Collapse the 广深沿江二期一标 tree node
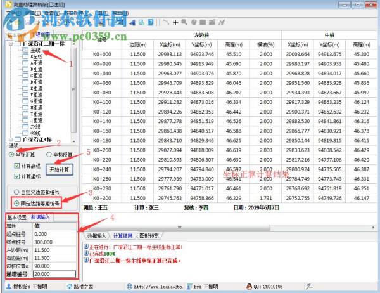Screen dimensions: 380x293 (x=11, y=44)
